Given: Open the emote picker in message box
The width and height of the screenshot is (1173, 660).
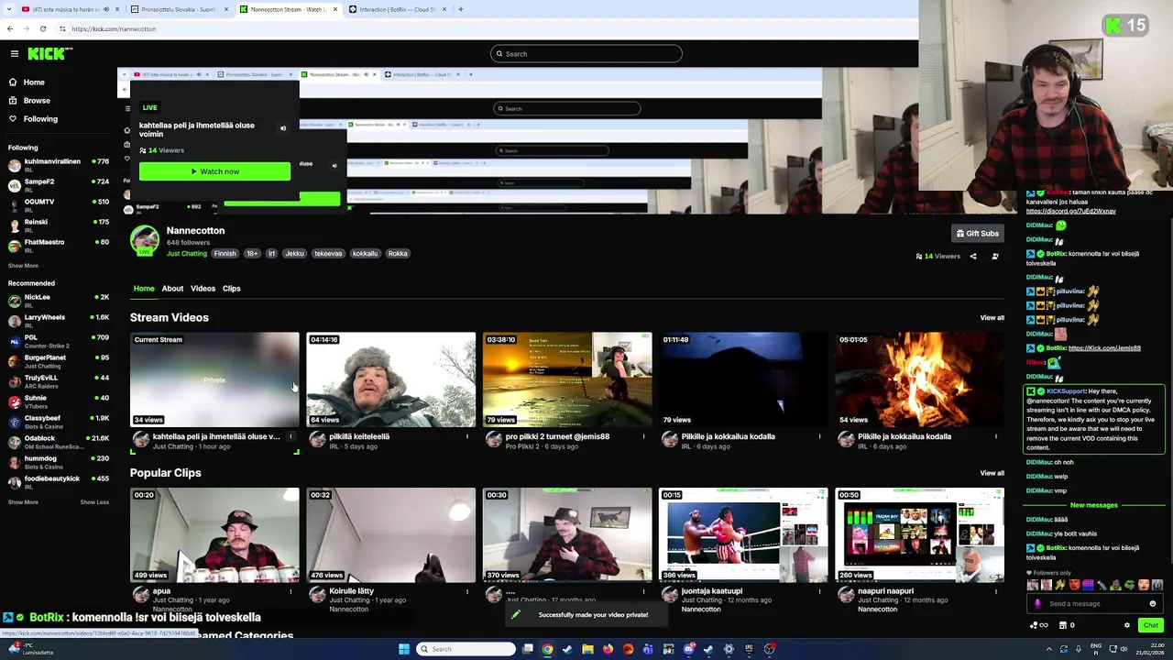Looking at the screenshot, I should coord(1153,604).
